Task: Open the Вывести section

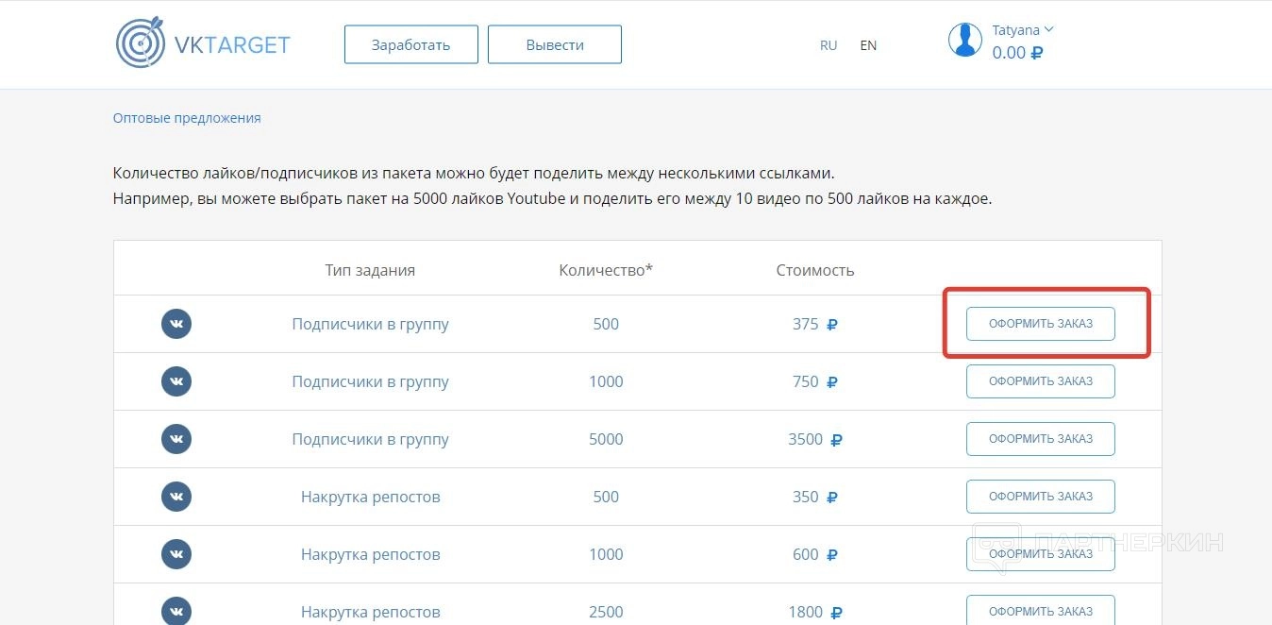Action: [555, 44]
